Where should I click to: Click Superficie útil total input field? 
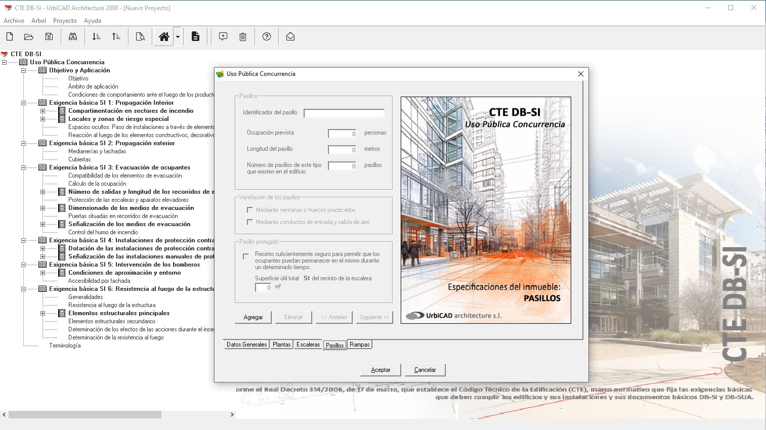[263, 287]
